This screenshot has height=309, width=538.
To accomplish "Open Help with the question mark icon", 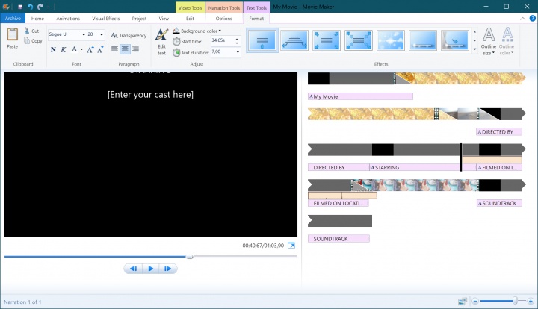I will 533,19.
